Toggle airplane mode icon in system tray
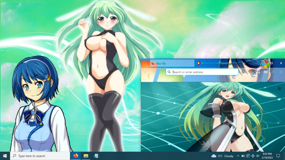285x160 pixels. click(253, 156)
